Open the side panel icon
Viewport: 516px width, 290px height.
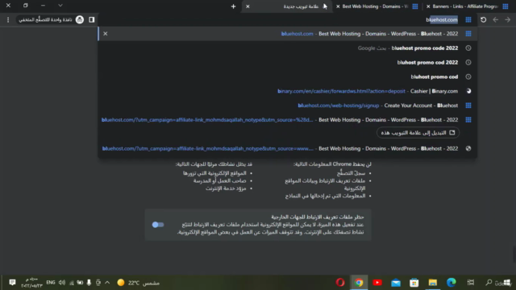point(91,19)
